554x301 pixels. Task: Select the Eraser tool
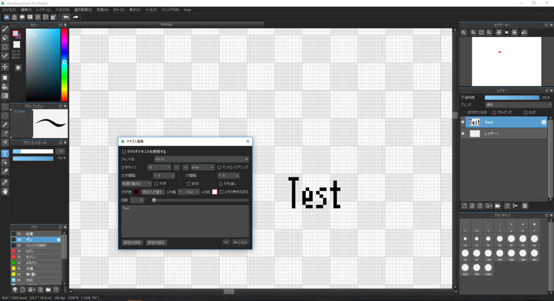click(x=5, y=38)
